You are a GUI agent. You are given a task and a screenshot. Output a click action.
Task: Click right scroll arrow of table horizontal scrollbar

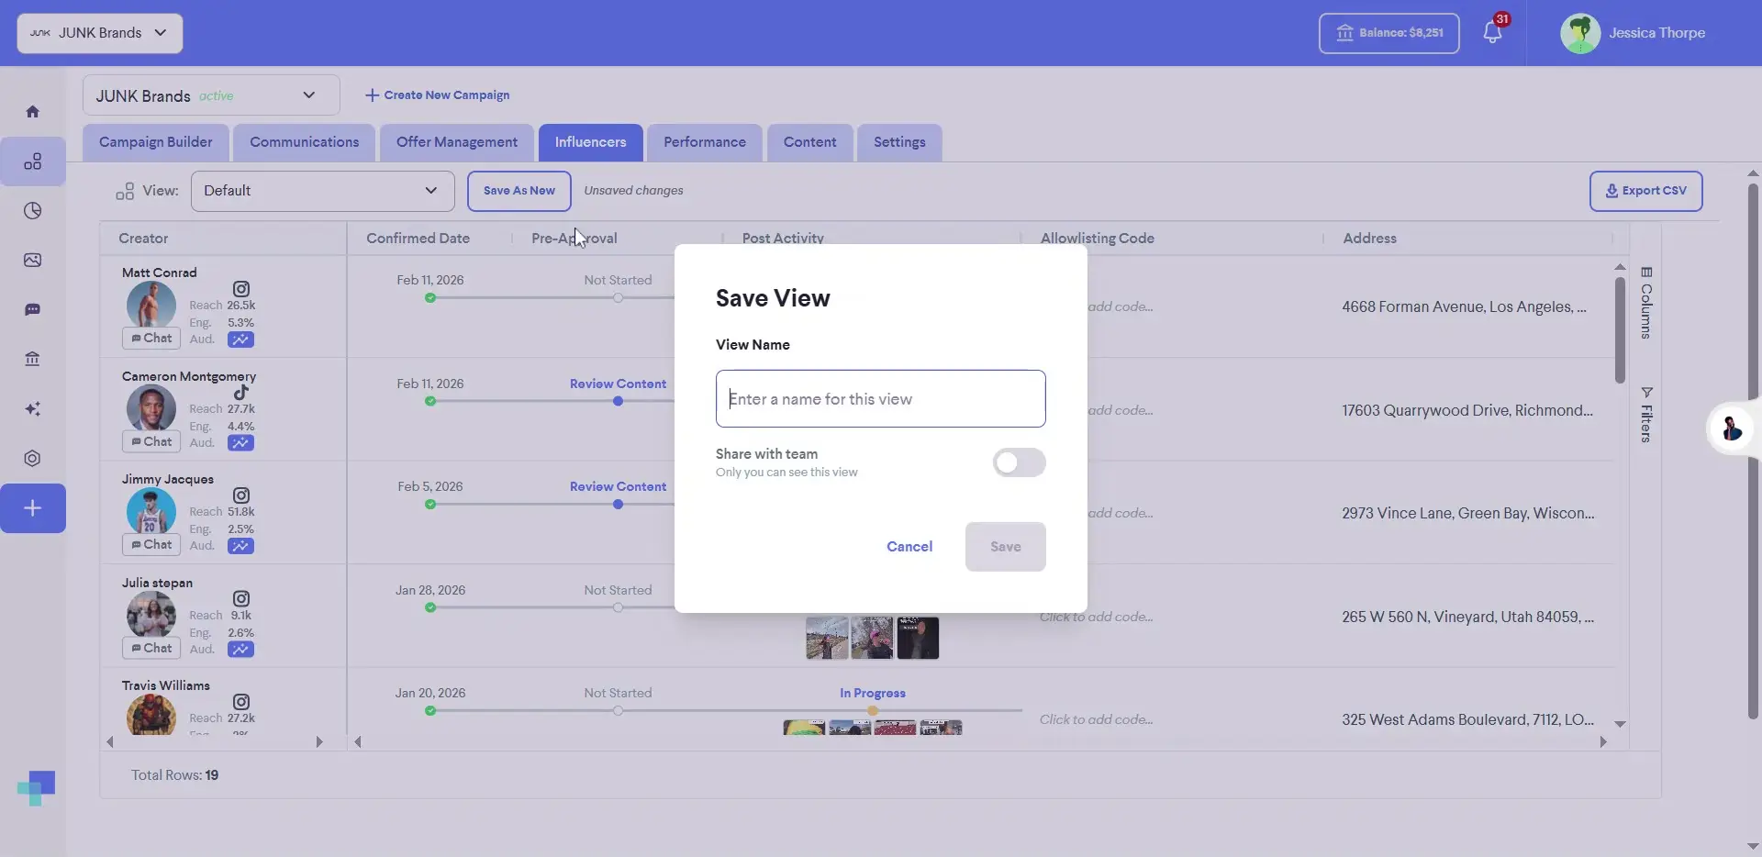coord(1603,742)
